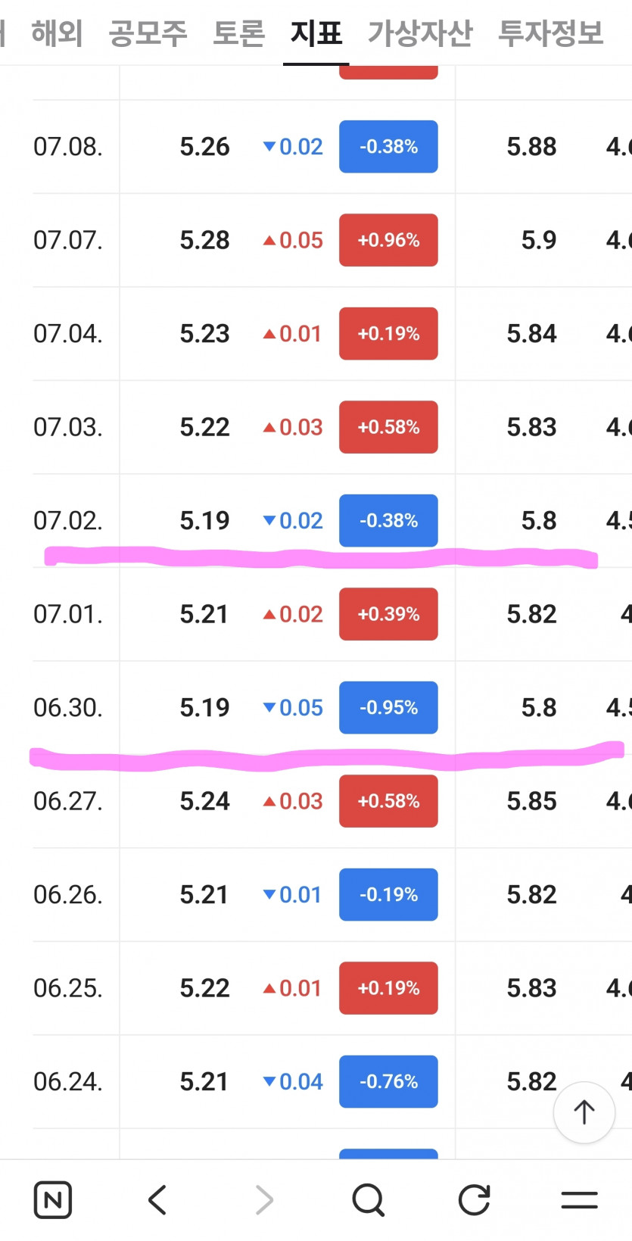Tap the forward arrow in bottom bar

(264, 1200)
